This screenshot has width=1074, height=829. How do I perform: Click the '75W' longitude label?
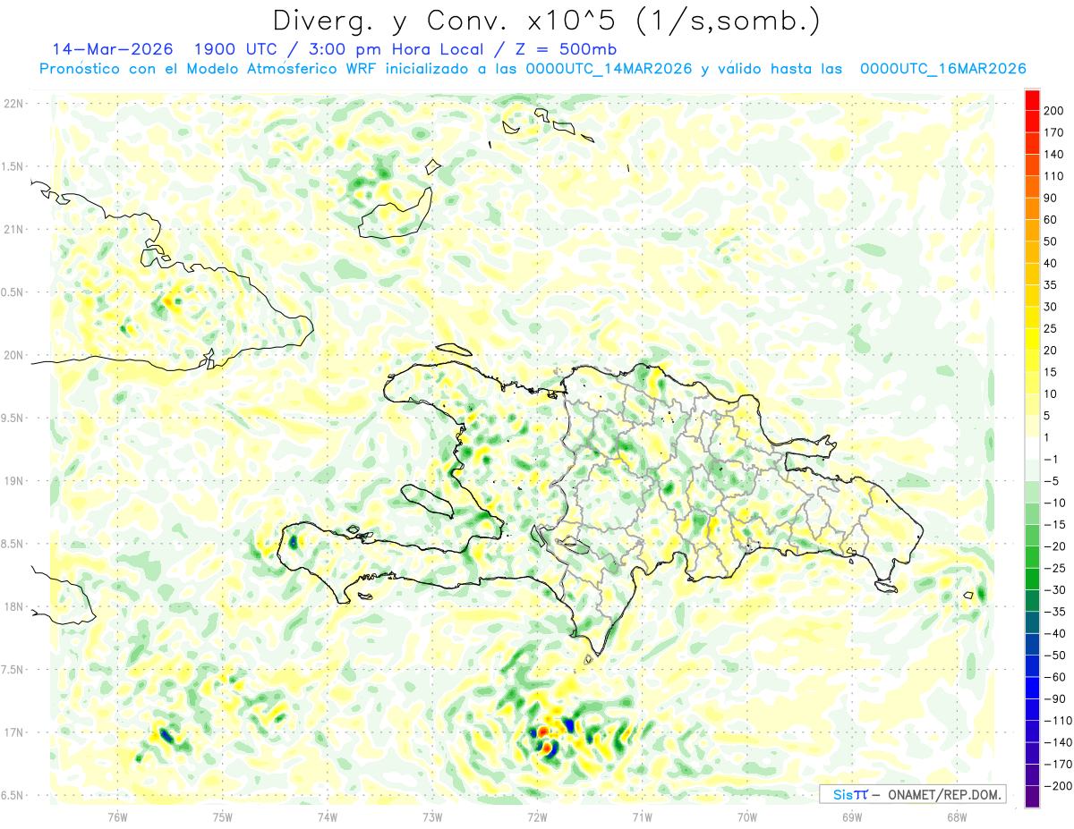click(223, 816)
